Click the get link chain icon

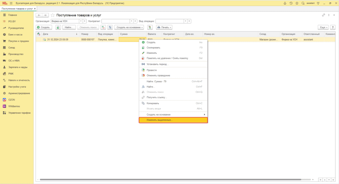323,15
